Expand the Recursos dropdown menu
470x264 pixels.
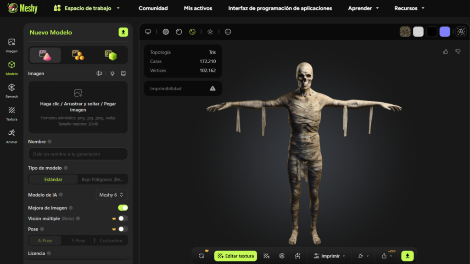[409, 8]
